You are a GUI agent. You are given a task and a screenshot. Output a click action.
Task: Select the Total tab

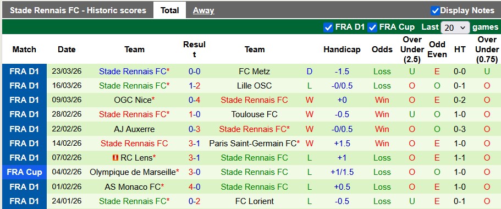point(170,10)
